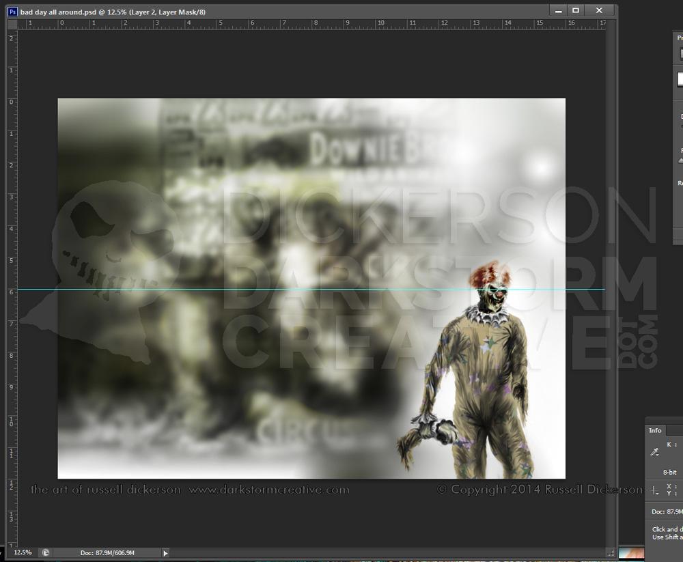Image resolution: width=683 pixels, height=562 pixels.
Task: Close the bad day all around.psd document window
Action: click(600, 10)
